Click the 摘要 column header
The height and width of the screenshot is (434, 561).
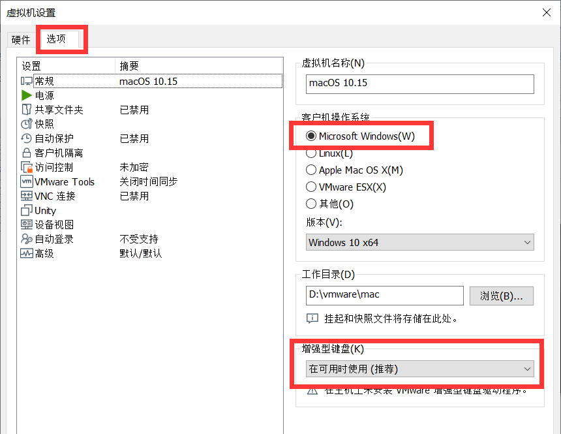pyautogui.click(x=199, y=66)
